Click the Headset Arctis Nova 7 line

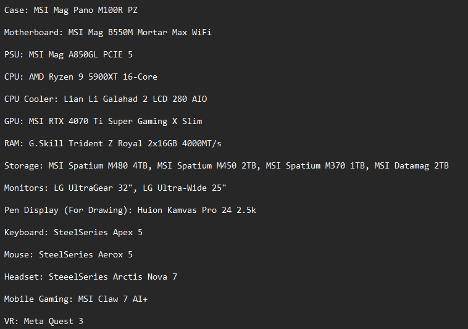point(90,277)
